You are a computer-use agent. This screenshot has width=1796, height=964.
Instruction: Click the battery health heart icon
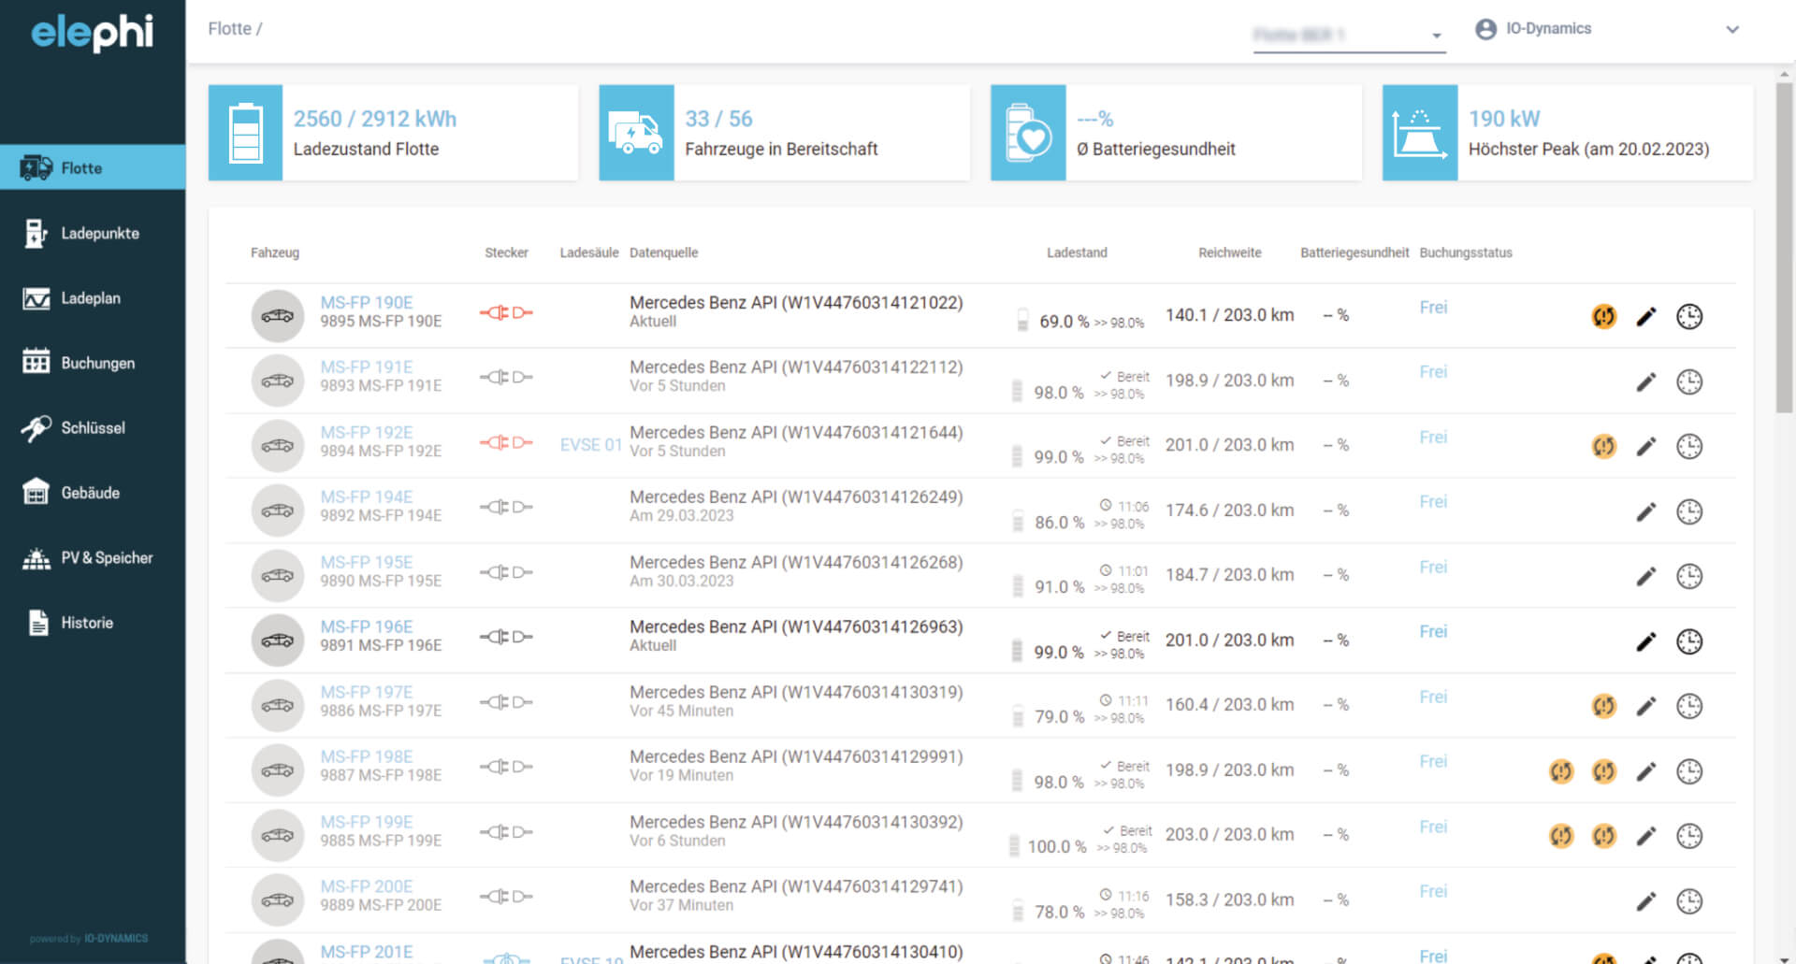pyautogui.click(x=1028, y=133)
